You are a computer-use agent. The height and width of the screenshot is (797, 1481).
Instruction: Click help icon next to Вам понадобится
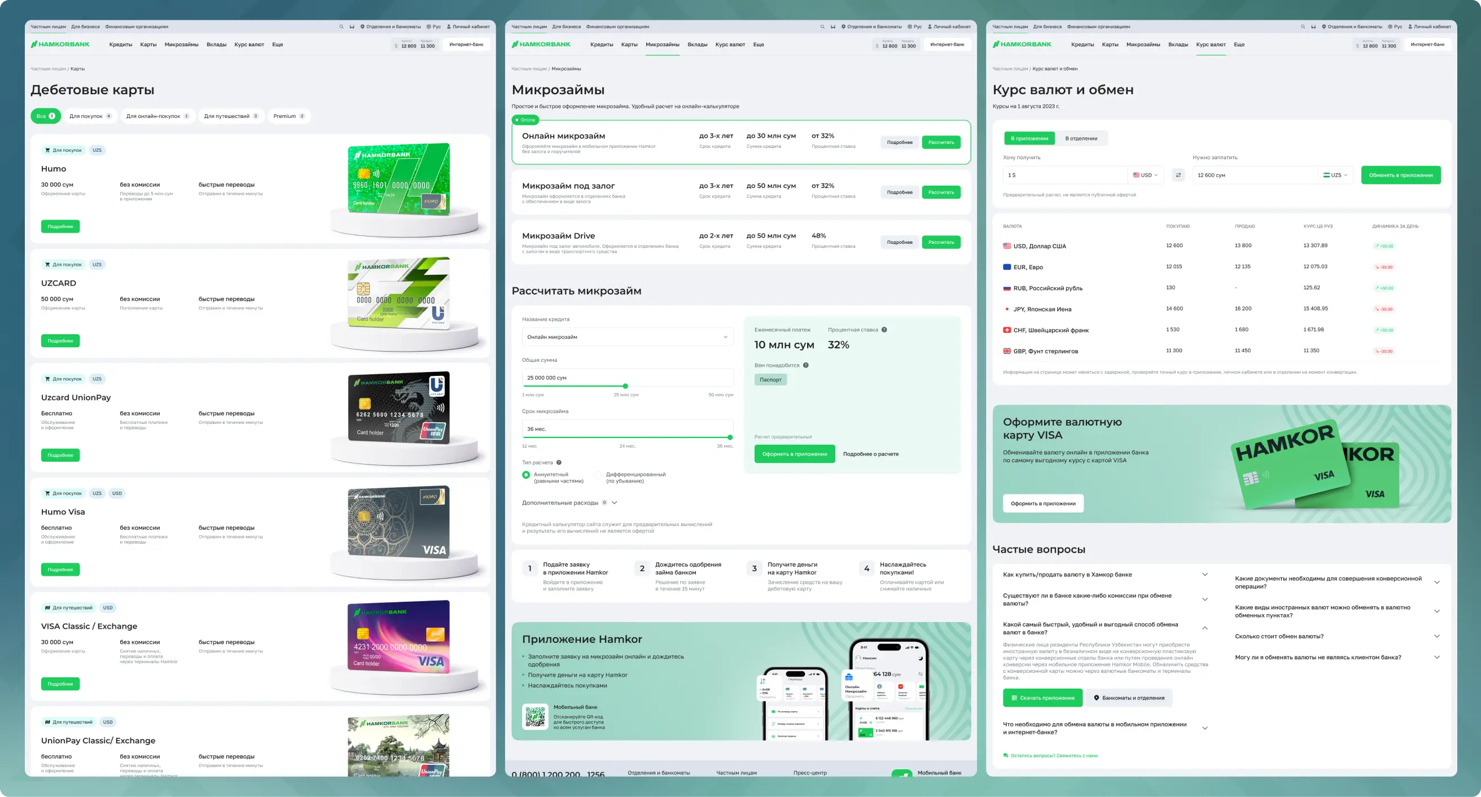click(805, 365)
